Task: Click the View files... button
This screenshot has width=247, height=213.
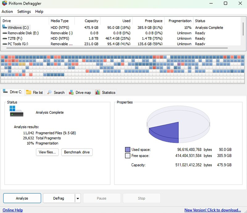Action: click(x=47, y=152)
